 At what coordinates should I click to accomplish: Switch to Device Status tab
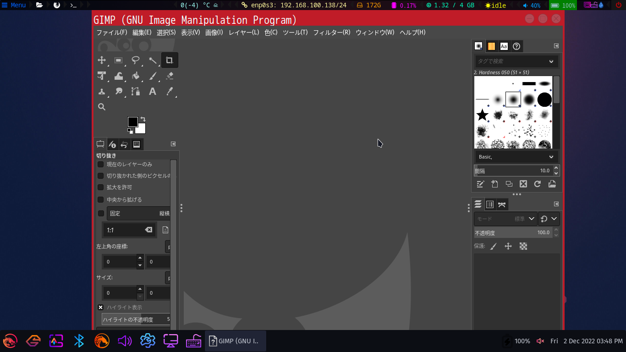point(112,144)
